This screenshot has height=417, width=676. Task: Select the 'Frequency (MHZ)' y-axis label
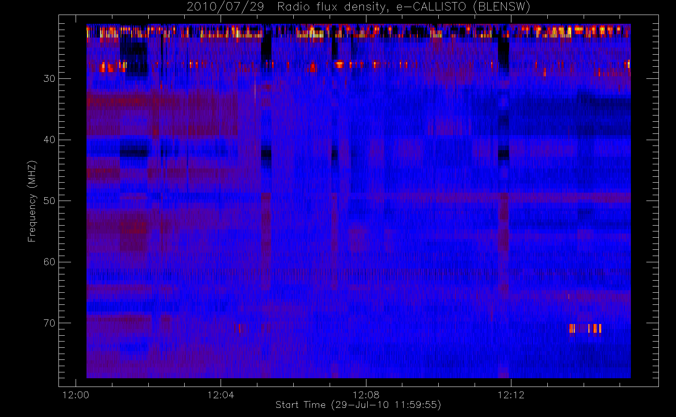pyautogui.click(x=32, y=201)
